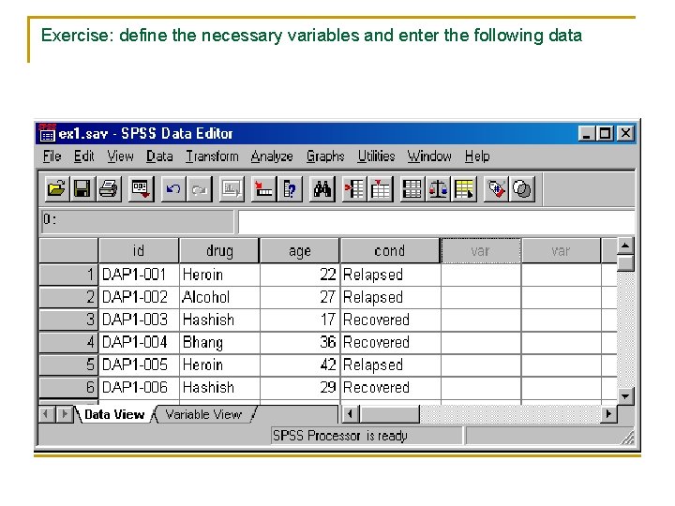This screenshot has height=506, width=675.
Task: Click cell DAP1-001
Action: pos(139,275)
